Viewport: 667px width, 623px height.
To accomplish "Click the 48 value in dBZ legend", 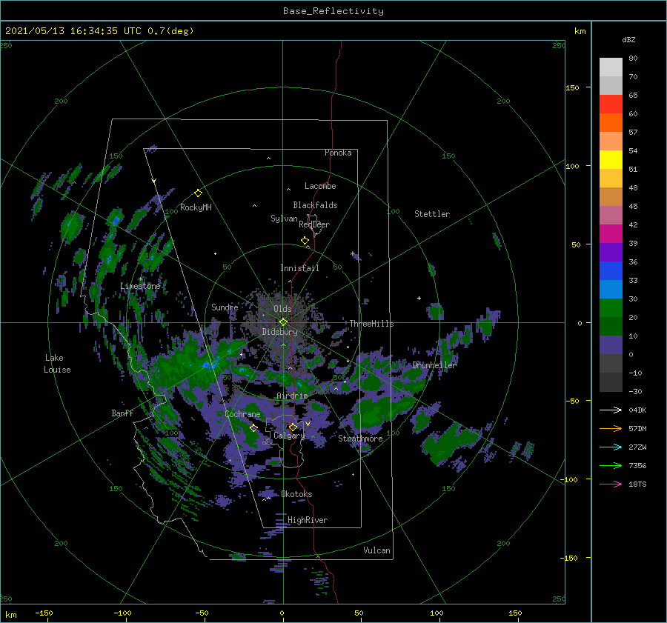I will coord(633,187).
